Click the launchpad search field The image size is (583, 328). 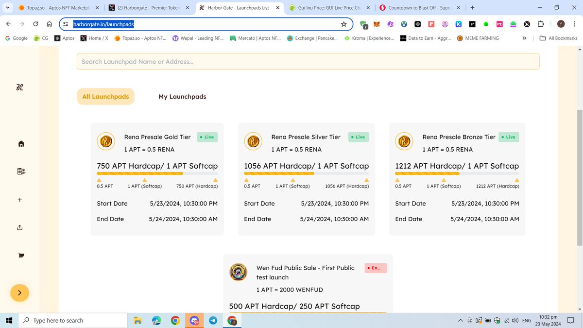(308, 62)
